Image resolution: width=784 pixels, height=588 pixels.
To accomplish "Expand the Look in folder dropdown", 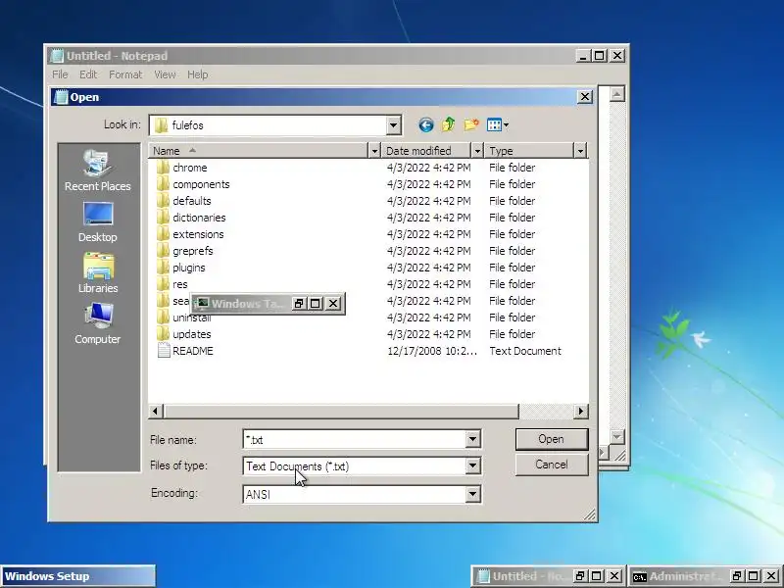I will [394, 125].
